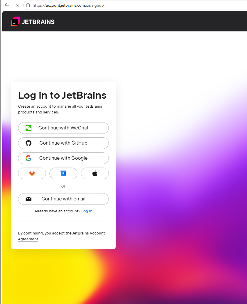The height and width of the screenshot is (304, 247).
Task: Click 'Create an account to manage' description text
Action: [60, 109]
